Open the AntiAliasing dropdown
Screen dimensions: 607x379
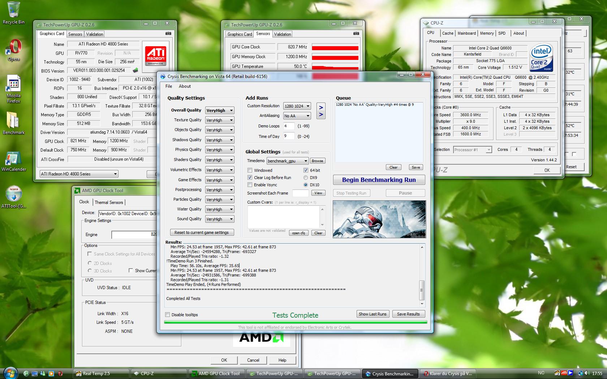pos(297,116)
